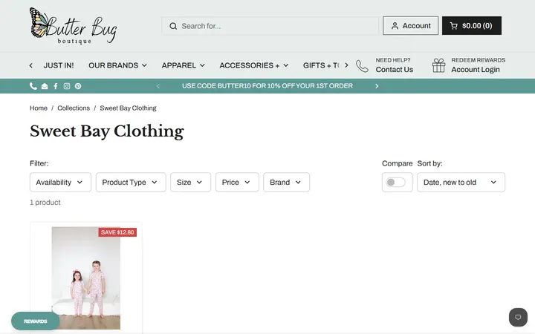Click the phone handset icon beside Need Help

coord(362,66)
